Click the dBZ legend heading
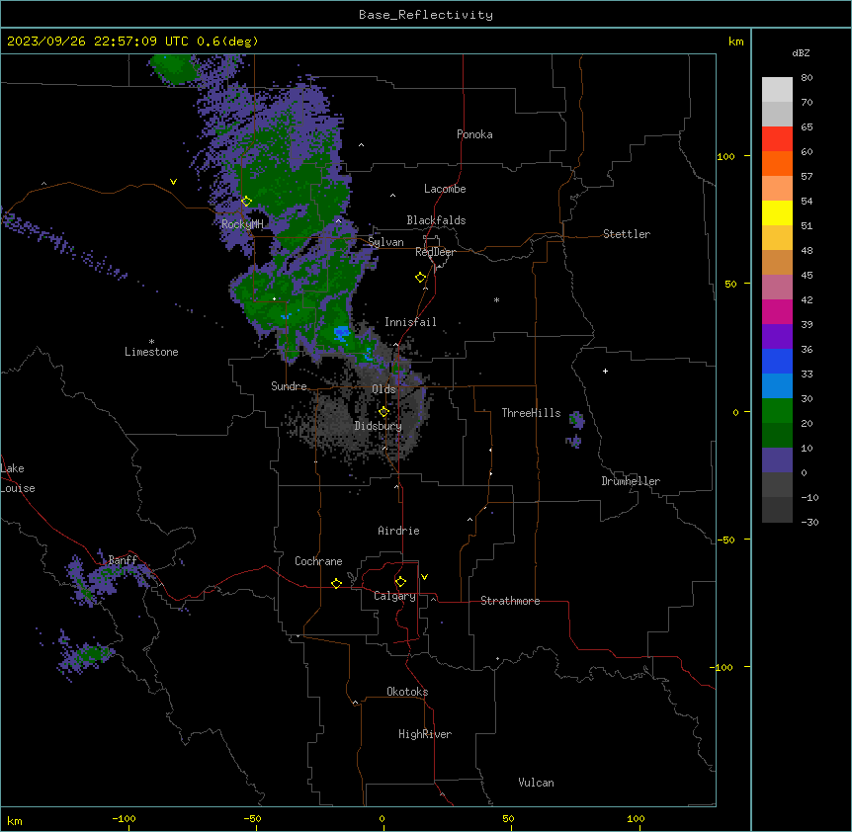This screenshot has height=832, width=852. coord(801,53)
